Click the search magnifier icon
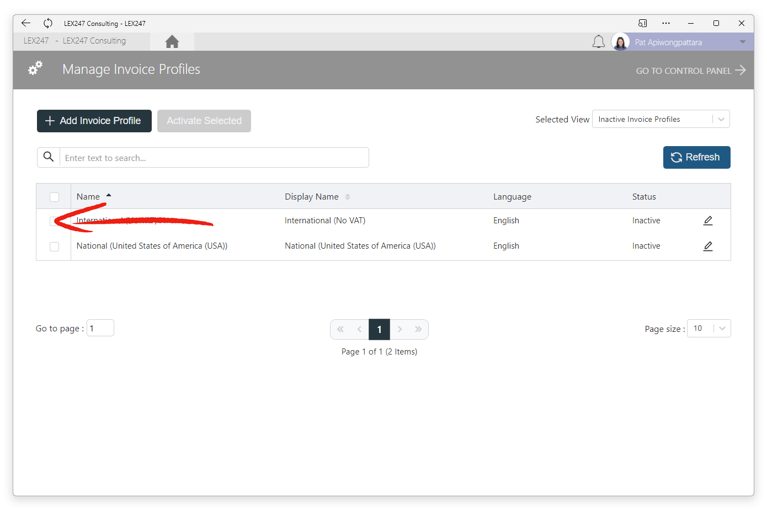The height and width of the screenshot is (510, 767). (x=49, y=157)
